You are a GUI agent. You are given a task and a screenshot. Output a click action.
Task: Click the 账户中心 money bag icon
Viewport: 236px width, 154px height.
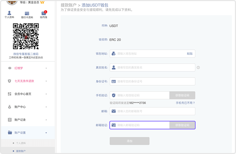[x=9, y=107]
